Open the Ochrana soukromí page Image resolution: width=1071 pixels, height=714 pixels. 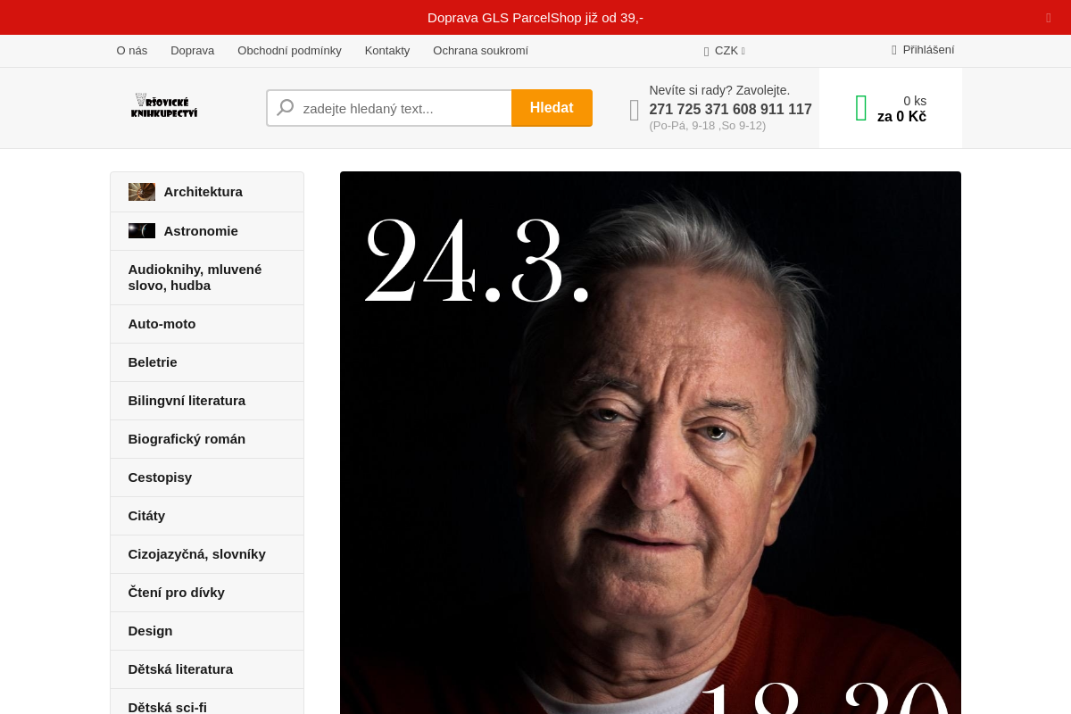[x=480, y=51]
